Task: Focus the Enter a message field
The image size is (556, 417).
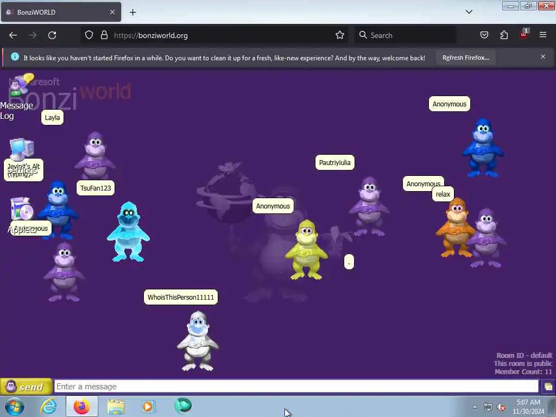Action: pyautogui.click(x=296, y=387)
